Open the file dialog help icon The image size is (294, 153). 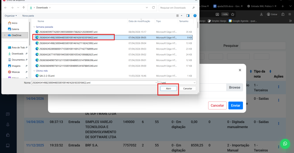195,15
